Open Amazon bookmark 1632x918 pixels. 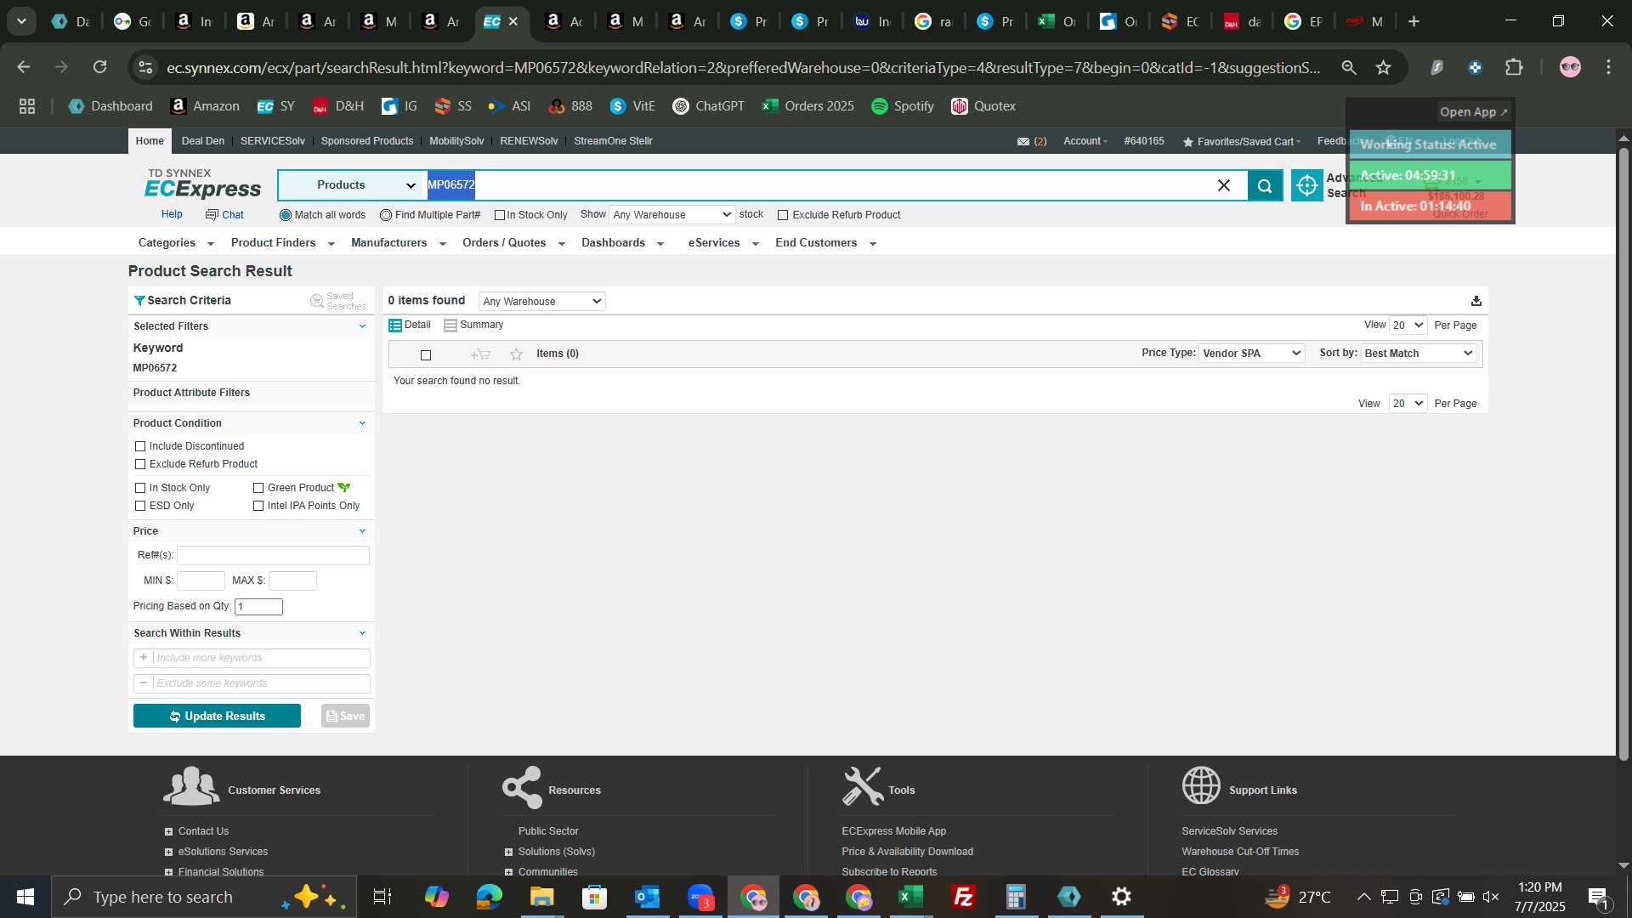pos(205,106)
